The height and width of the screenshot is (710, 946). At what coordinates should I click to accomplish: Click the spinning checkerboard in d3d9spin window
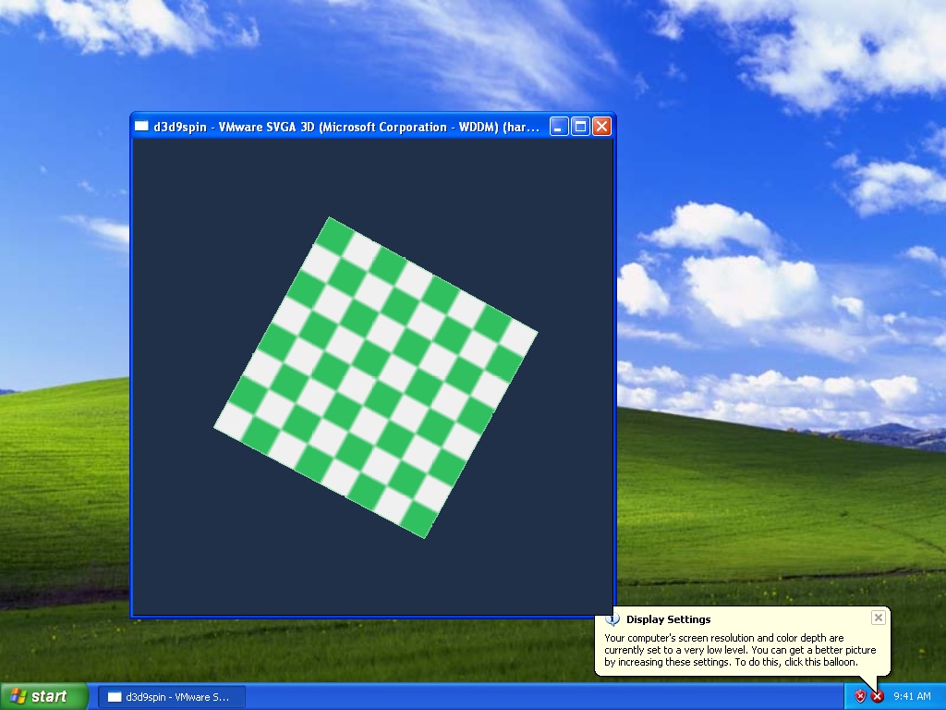(x=375, y=377)
